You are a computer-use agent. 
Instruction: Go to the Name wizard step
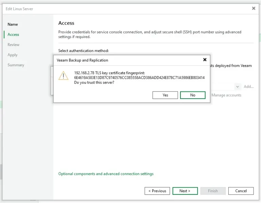coord(13,24)
